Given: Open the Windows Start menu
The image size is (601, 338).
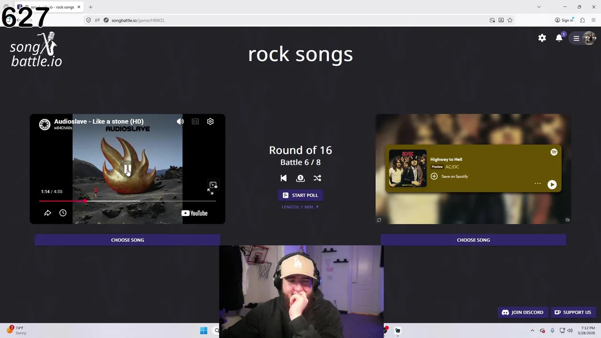Looking at the screenshot, I should (203, 331).
